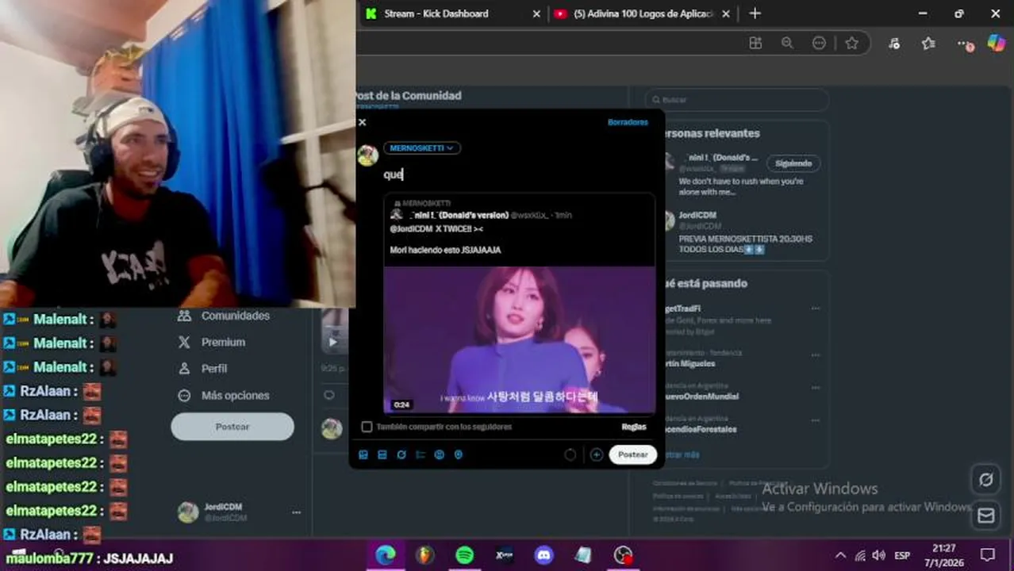
Task: Open volume control in system tray
Action: (878, 555)
